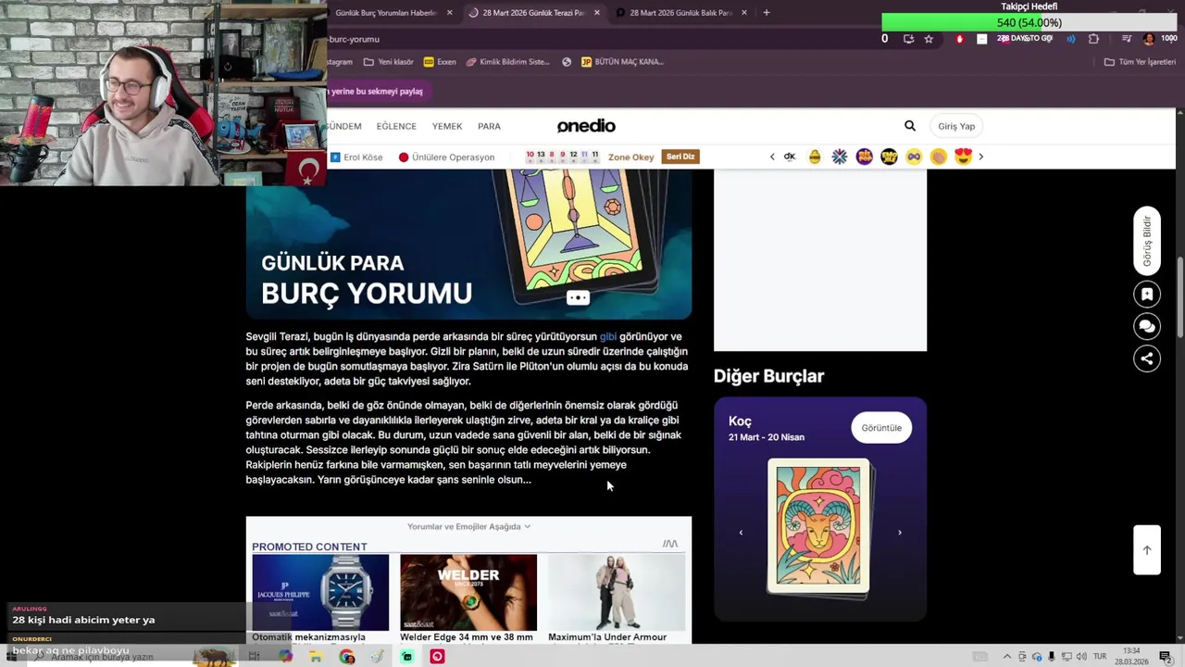Open the 'Zone Okey' link

click(x=631, y=157)
